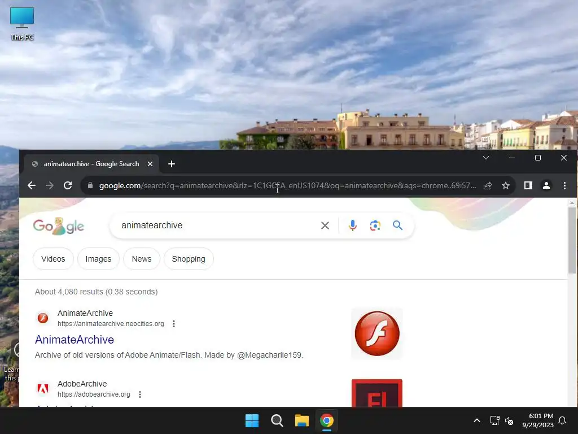Viewport: 578px width, 434px height.
Task: Open muted volume tray icon
Action: coord(509,420)
